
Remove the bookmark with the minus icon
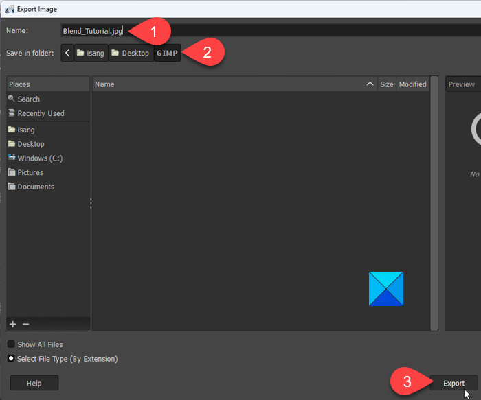26,324
